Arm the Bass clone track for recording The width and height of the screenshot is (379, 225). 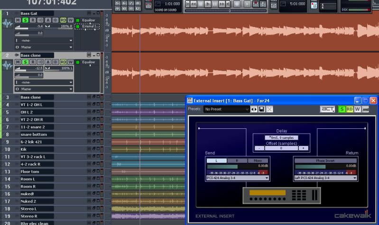(33, 62)
